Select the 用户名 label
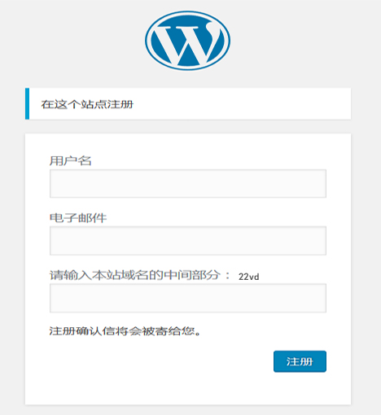 coord(70,161)
